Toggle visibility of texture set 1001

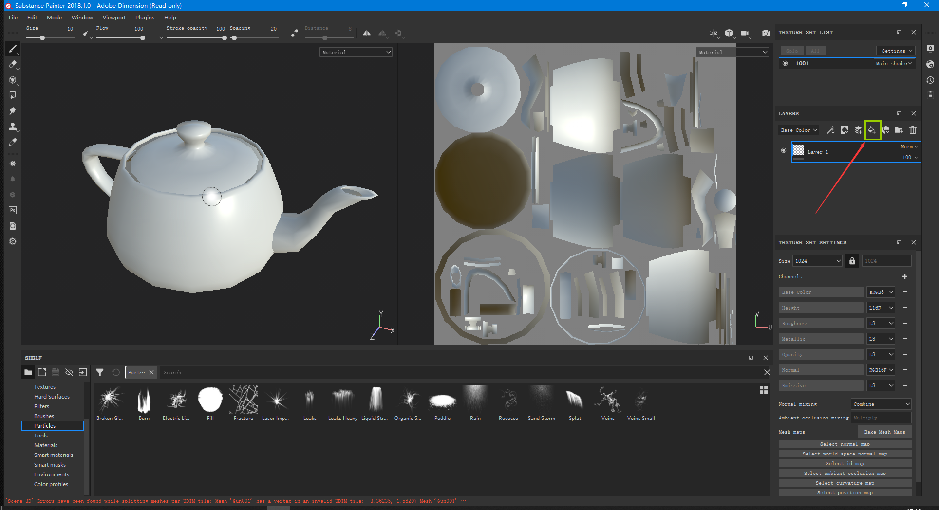785,63
